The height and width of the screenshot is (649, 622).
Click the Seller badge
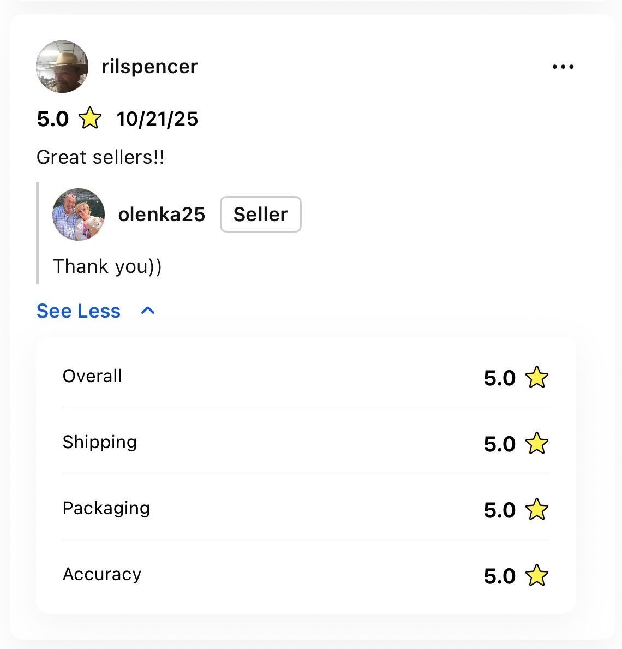pyautogui.click(x=260, y=215)
